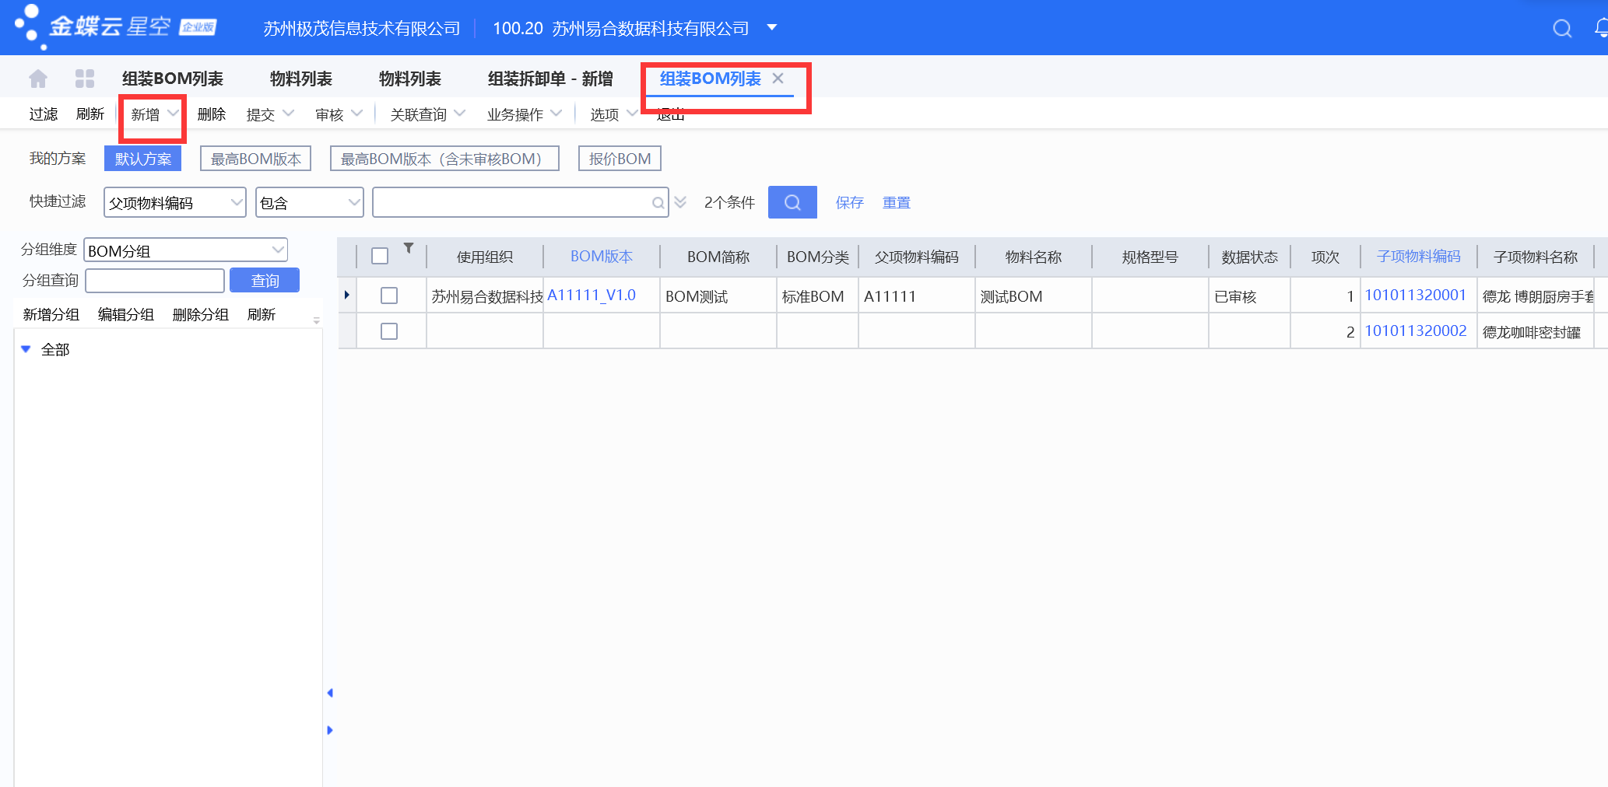Image resolution: width=1608 pixels, height=787 pixels.
Task: Click into the 分组查询 input field
Action: 155,280
